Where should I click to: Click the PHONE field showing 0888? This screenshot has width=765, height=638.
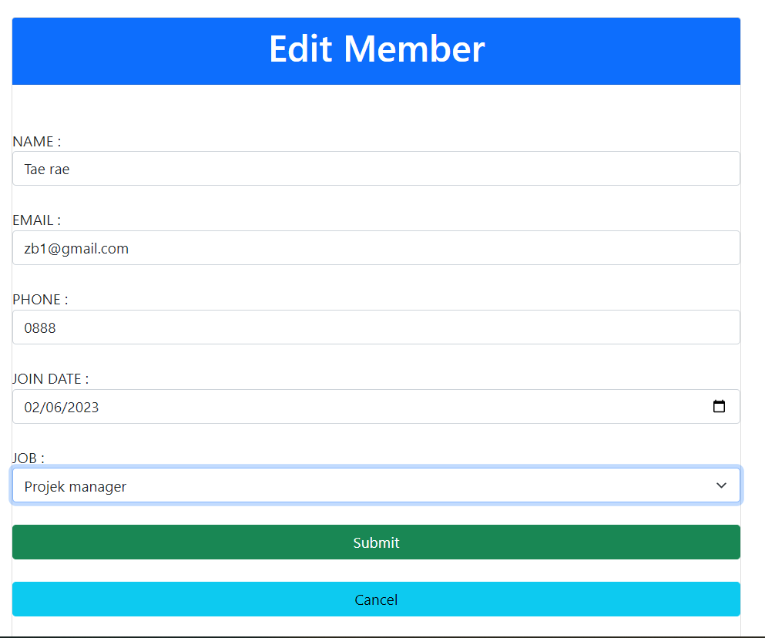pos(376,327)
